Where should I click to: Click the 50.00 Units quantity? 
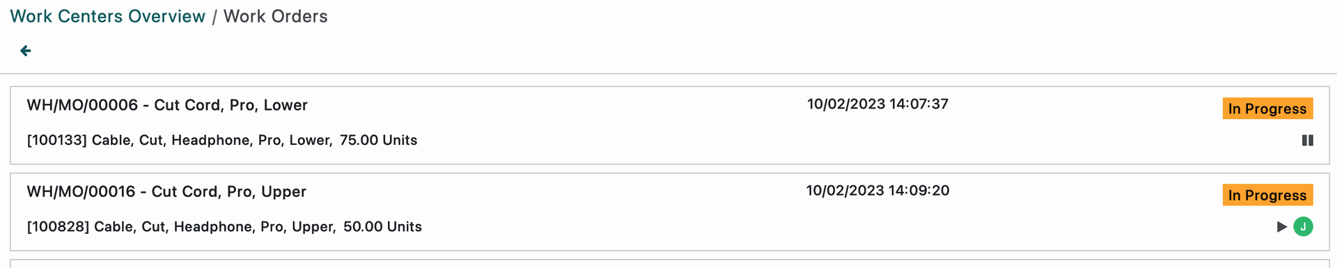382,227
